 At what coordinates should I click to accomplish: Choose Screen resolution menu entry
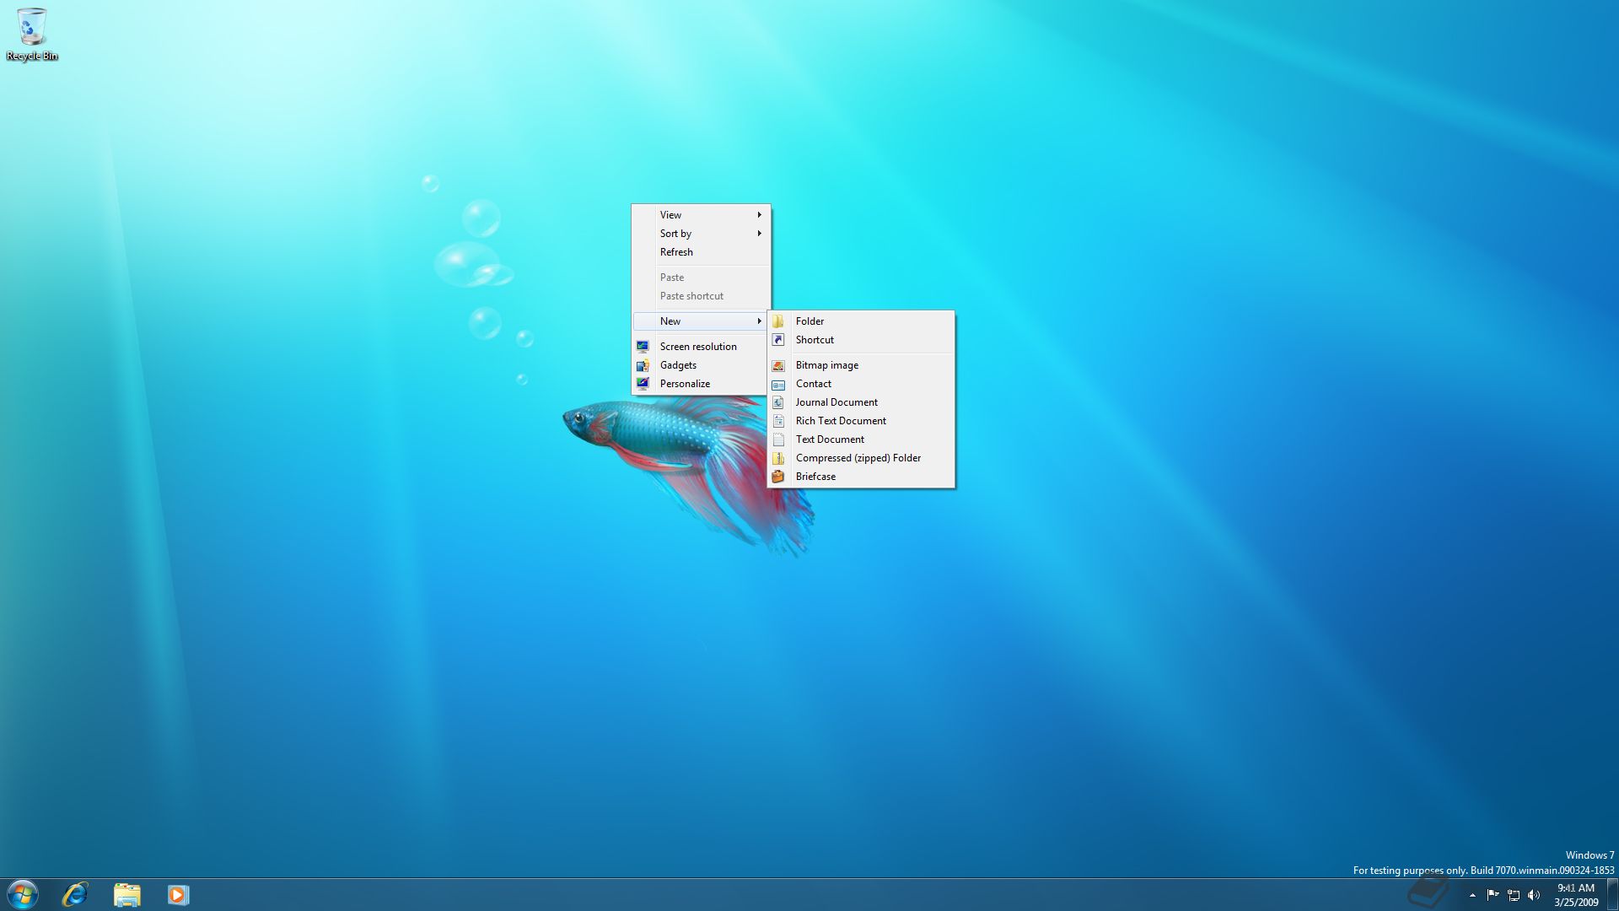[701, 347]
